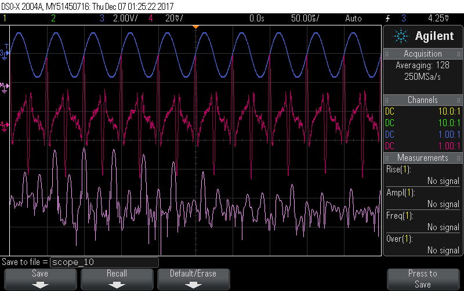Click the channel 3 ground level marker
The image size is (464, 291).
click(x=5, y=54)
